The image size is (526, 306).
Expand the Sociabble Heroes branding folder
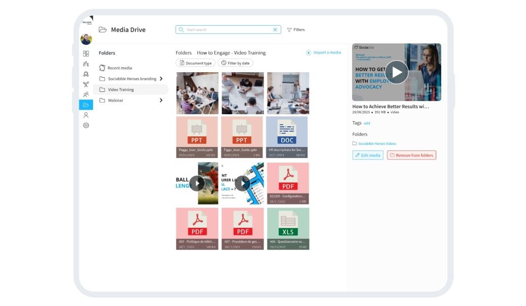click(161, 79)
